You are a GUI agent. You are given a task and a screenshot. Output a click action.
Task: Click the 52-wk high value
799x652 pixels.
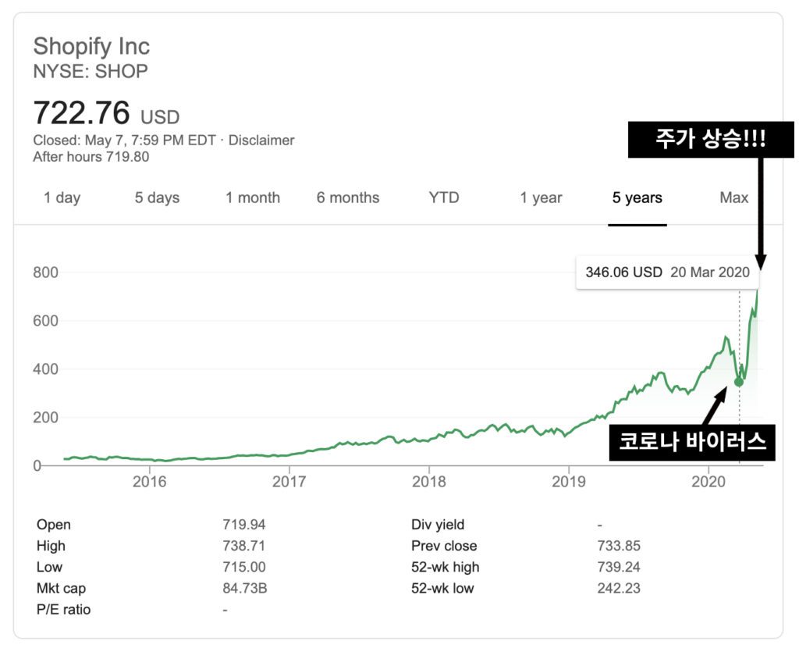pos(619,567)
